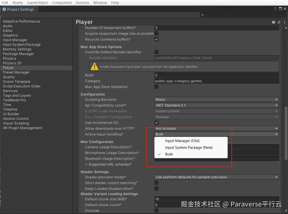Open Input System Package settings

pos(22,45)
